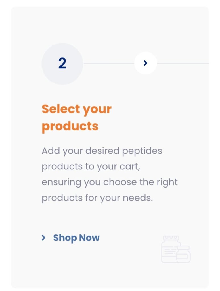
Task: Click the orange word 'products' in heading
Action: pyautogui.click(x=70, y=126)
